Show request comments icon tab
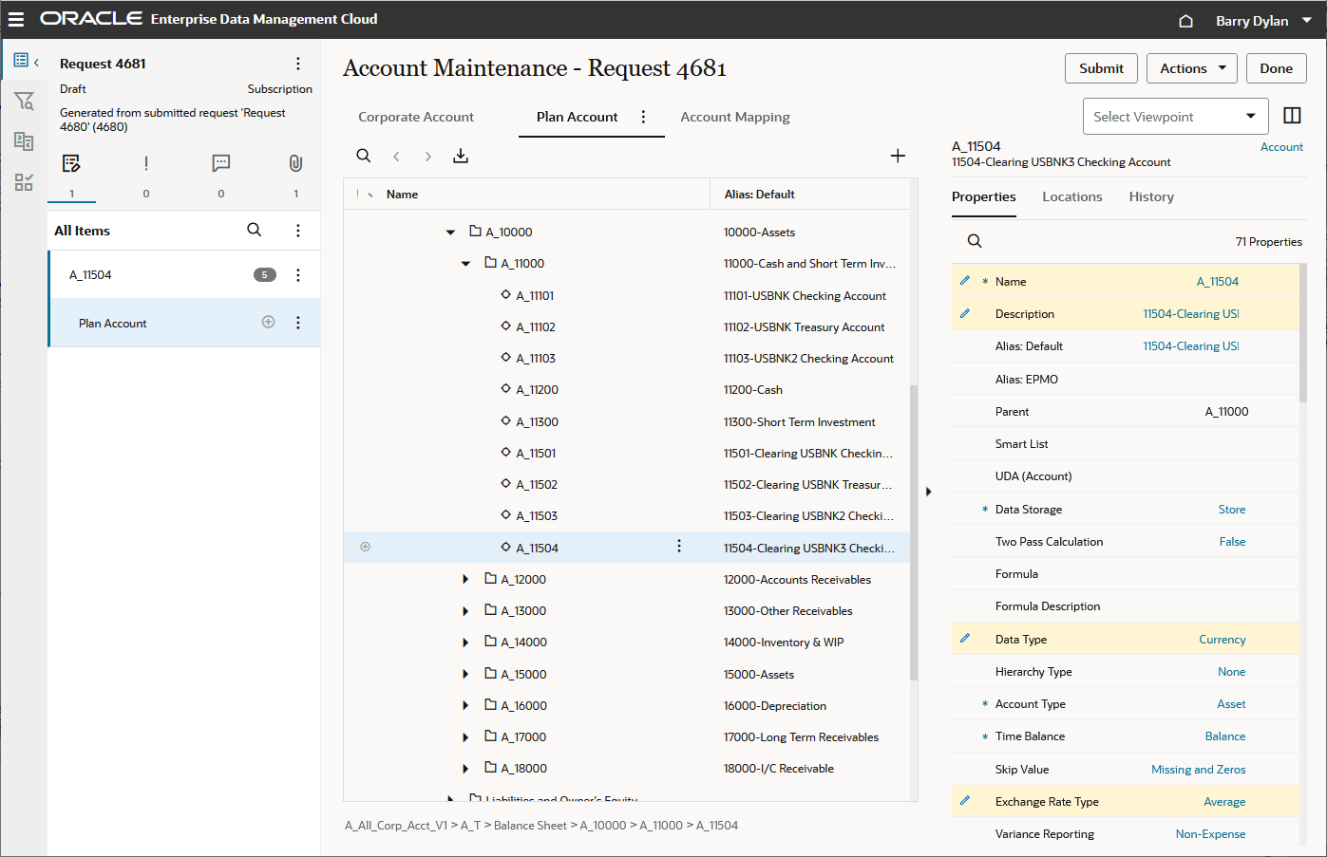 221,163
